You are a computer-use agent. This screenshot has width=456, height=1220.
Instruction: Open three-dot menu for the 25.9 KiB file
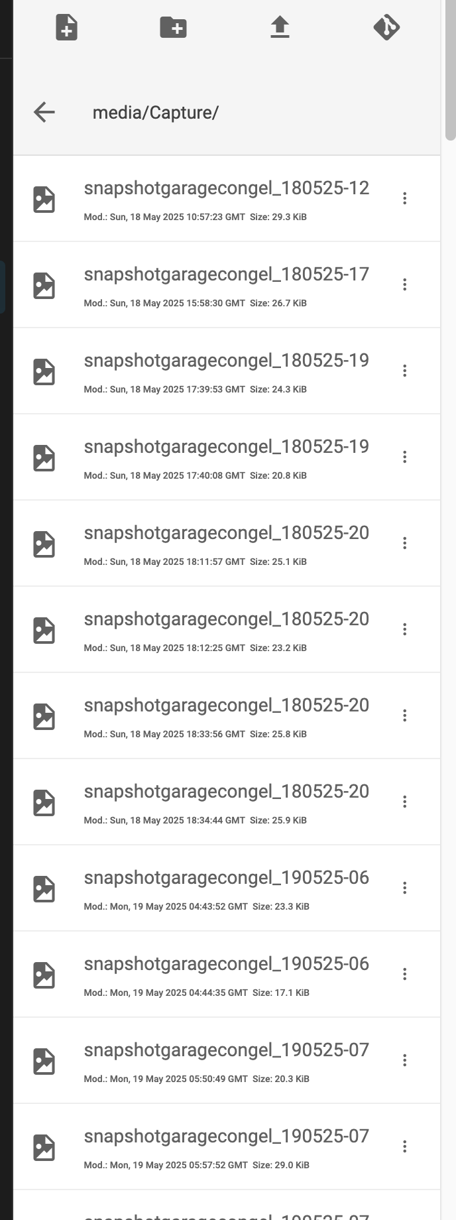(404, 802)
